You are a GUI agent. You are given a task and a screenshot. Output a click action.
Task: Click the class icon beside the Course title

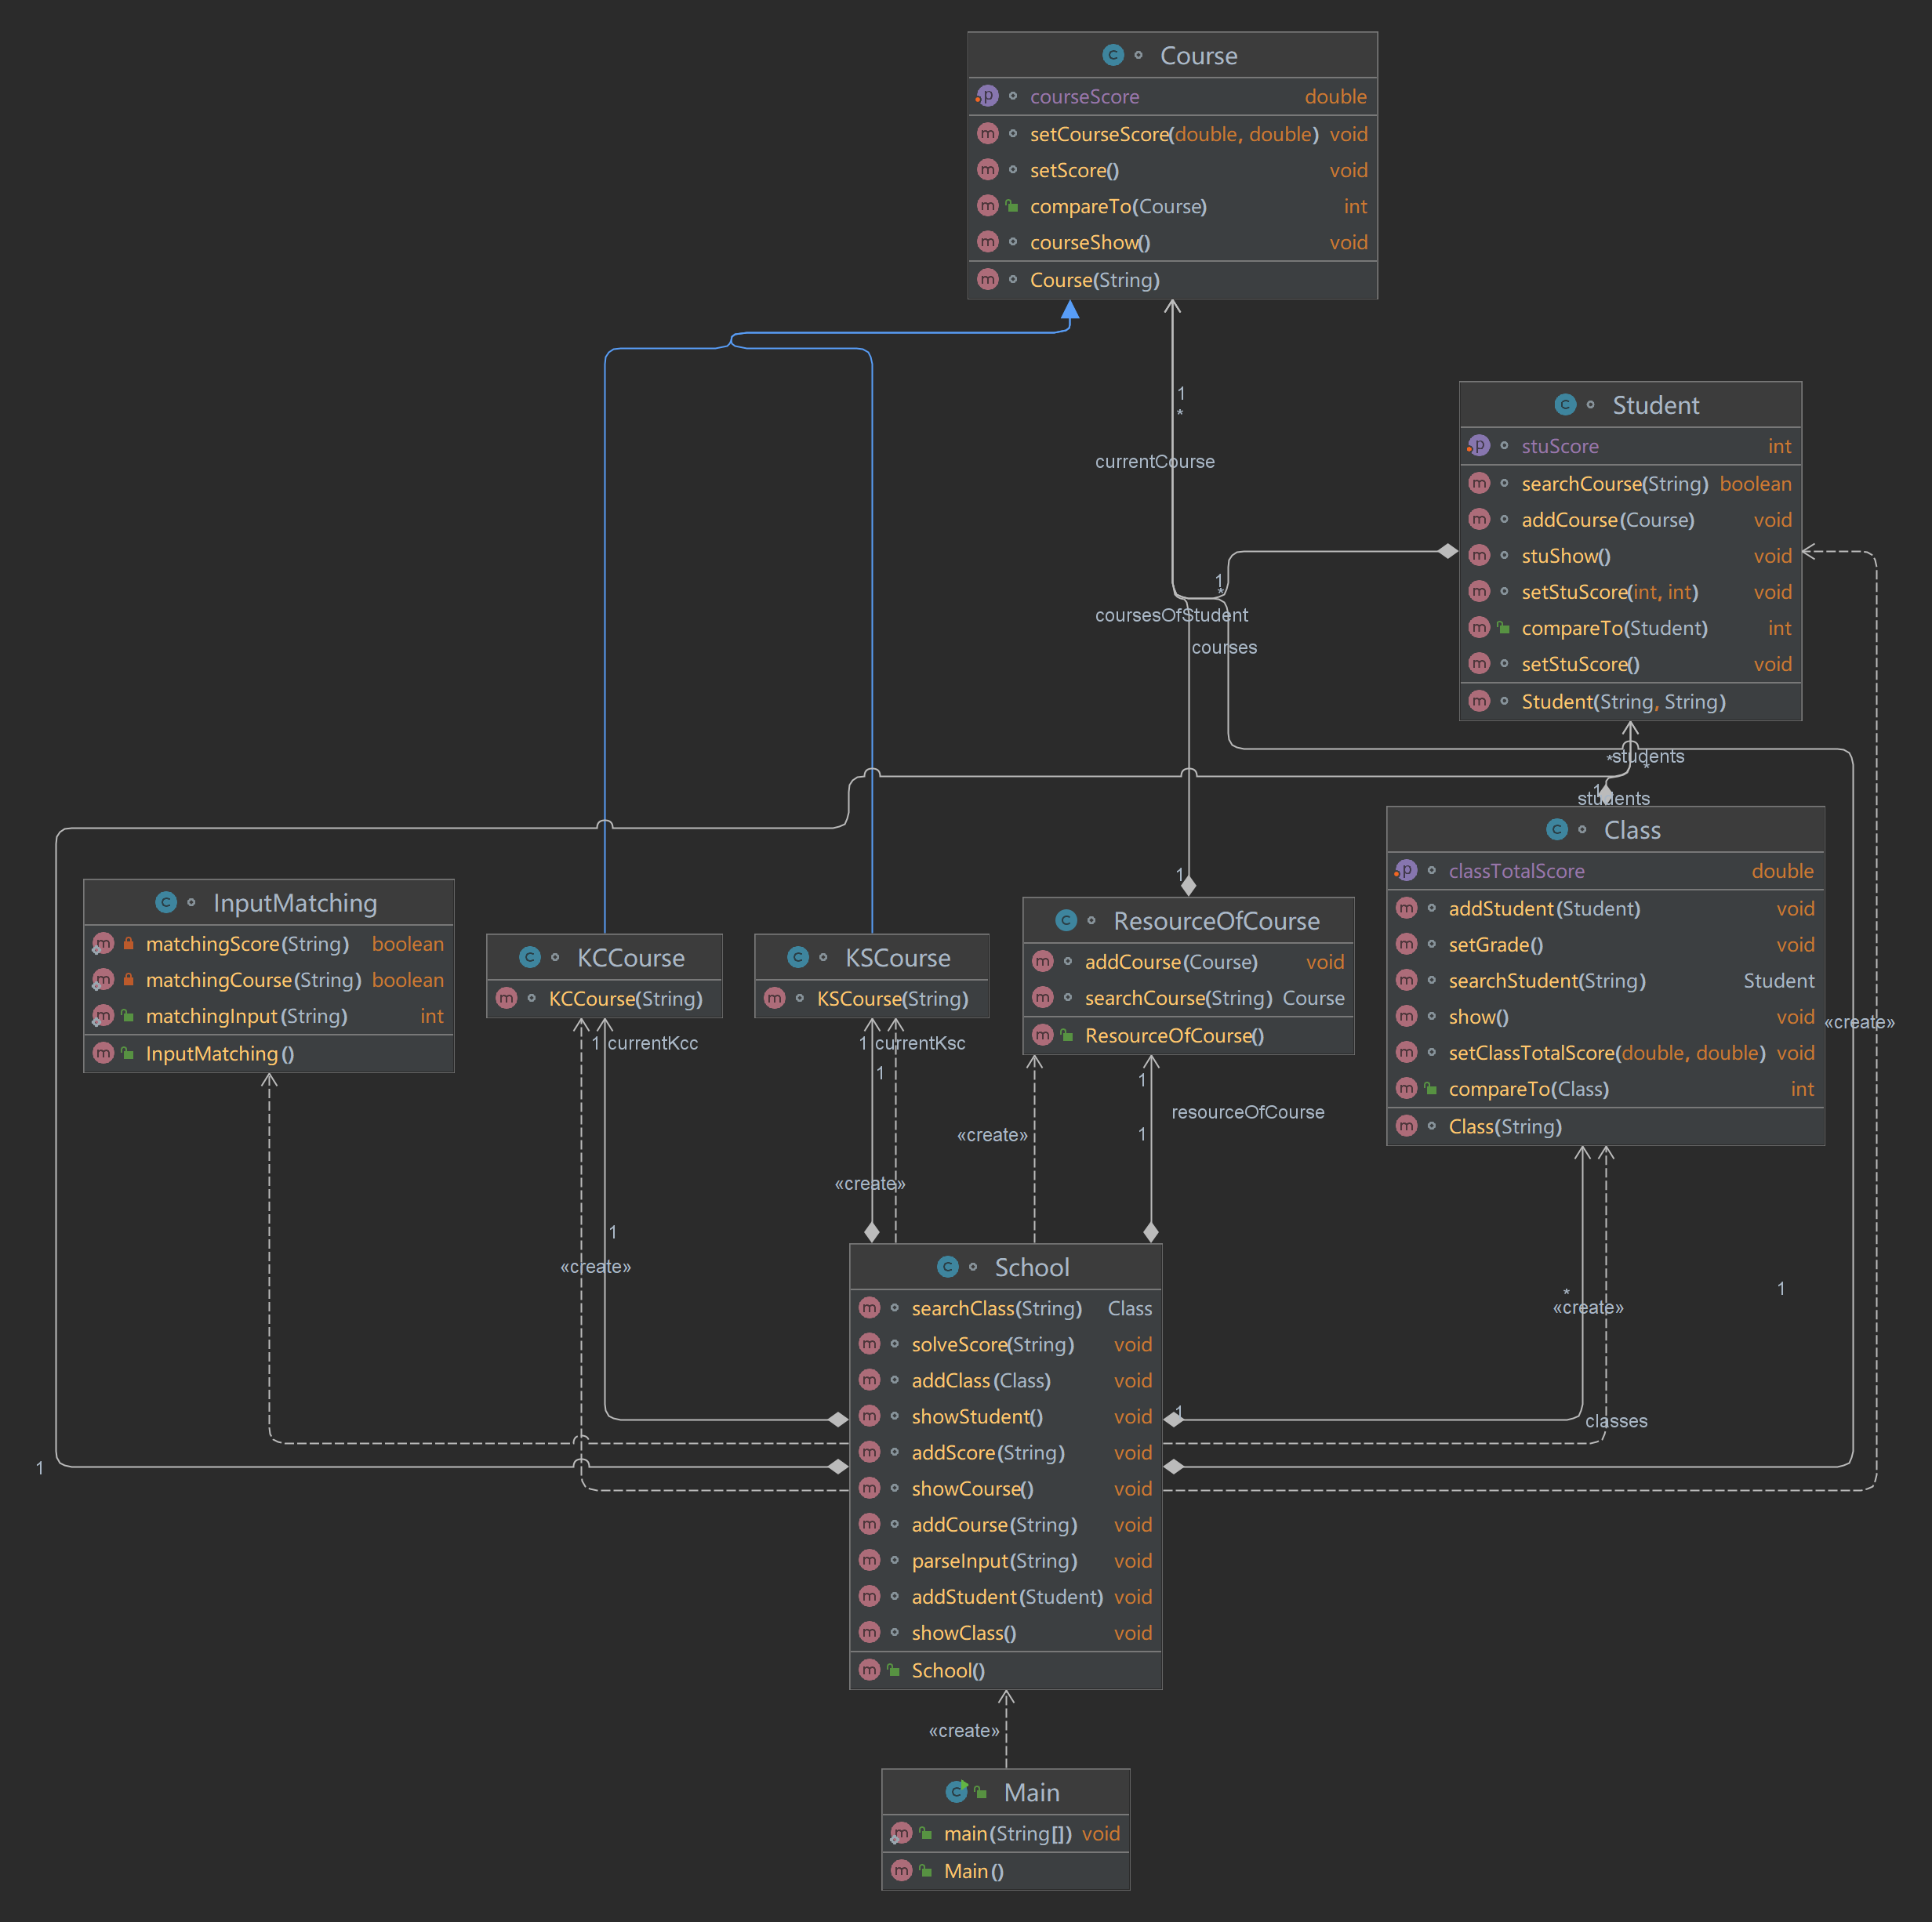pos(1113,55)
